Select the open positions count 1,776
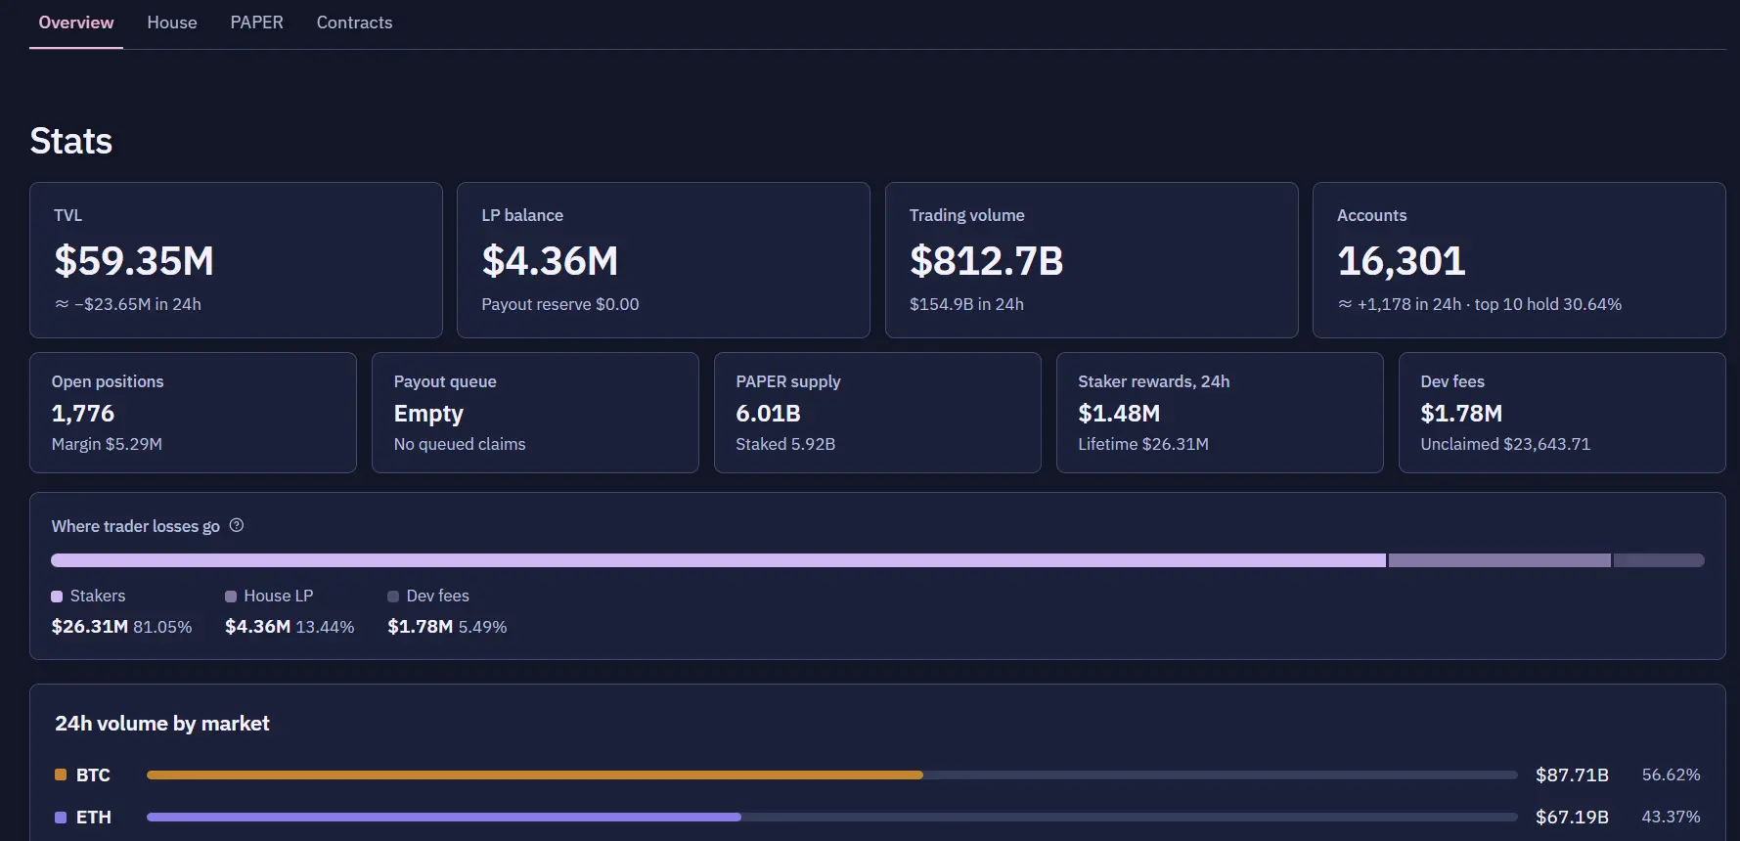The width and height of the screenshot is (1740, 841). [x=83, y=414]
